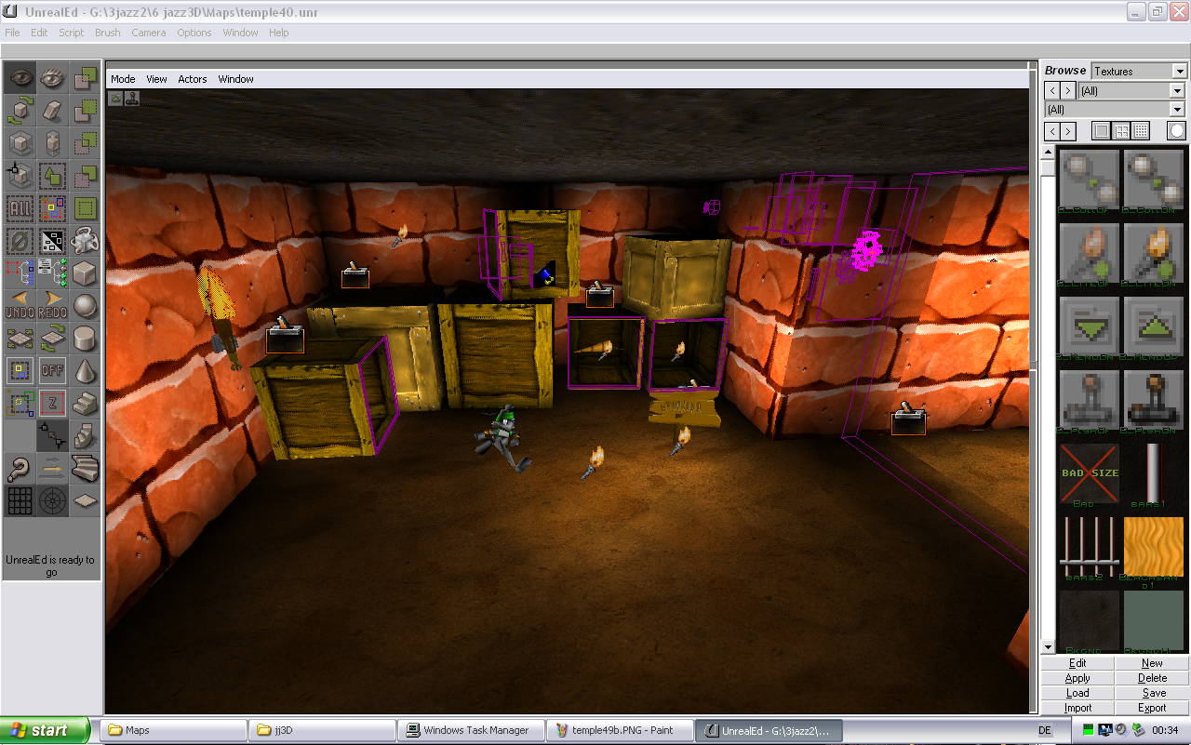Open the first (All) package dropdown
This screenshot has width=1191, height=745.
[1177, 91]
